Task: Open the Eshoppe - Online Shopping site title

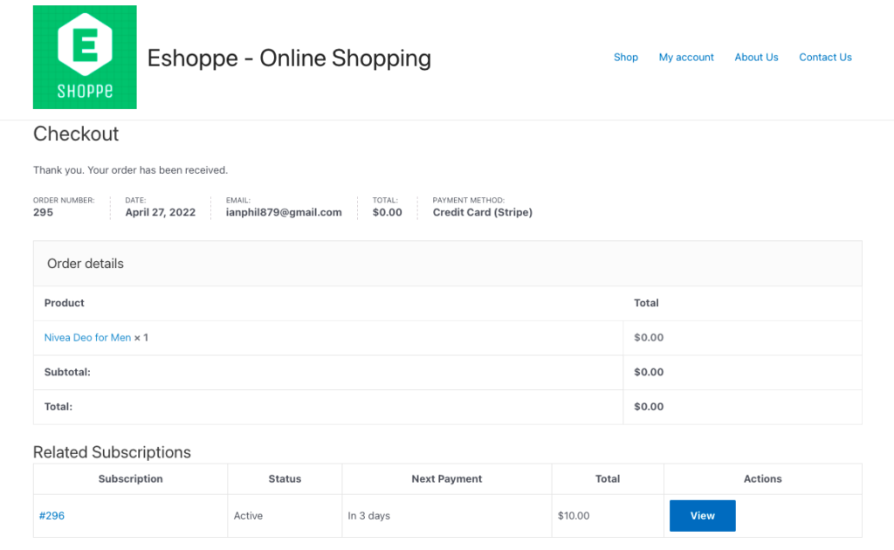Action: pos(289,58)
